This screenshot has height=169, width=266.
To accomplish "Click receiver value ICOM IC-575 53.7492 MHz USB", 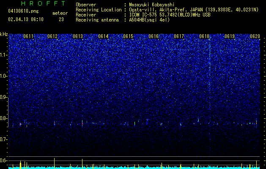I will coord(170,15).
